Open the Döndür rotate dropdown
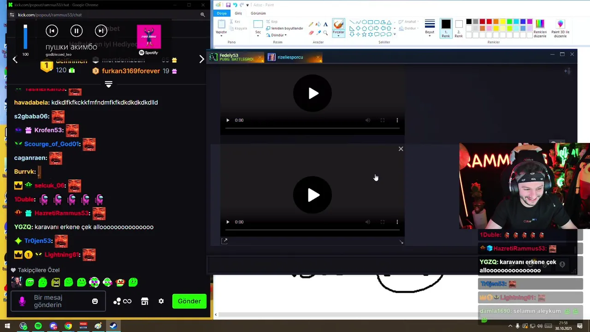This screenshot has height=332, width=590. tap(278, 35)
